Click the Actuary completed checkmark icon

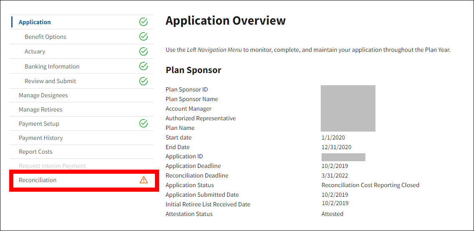click(x=143, y=51)
